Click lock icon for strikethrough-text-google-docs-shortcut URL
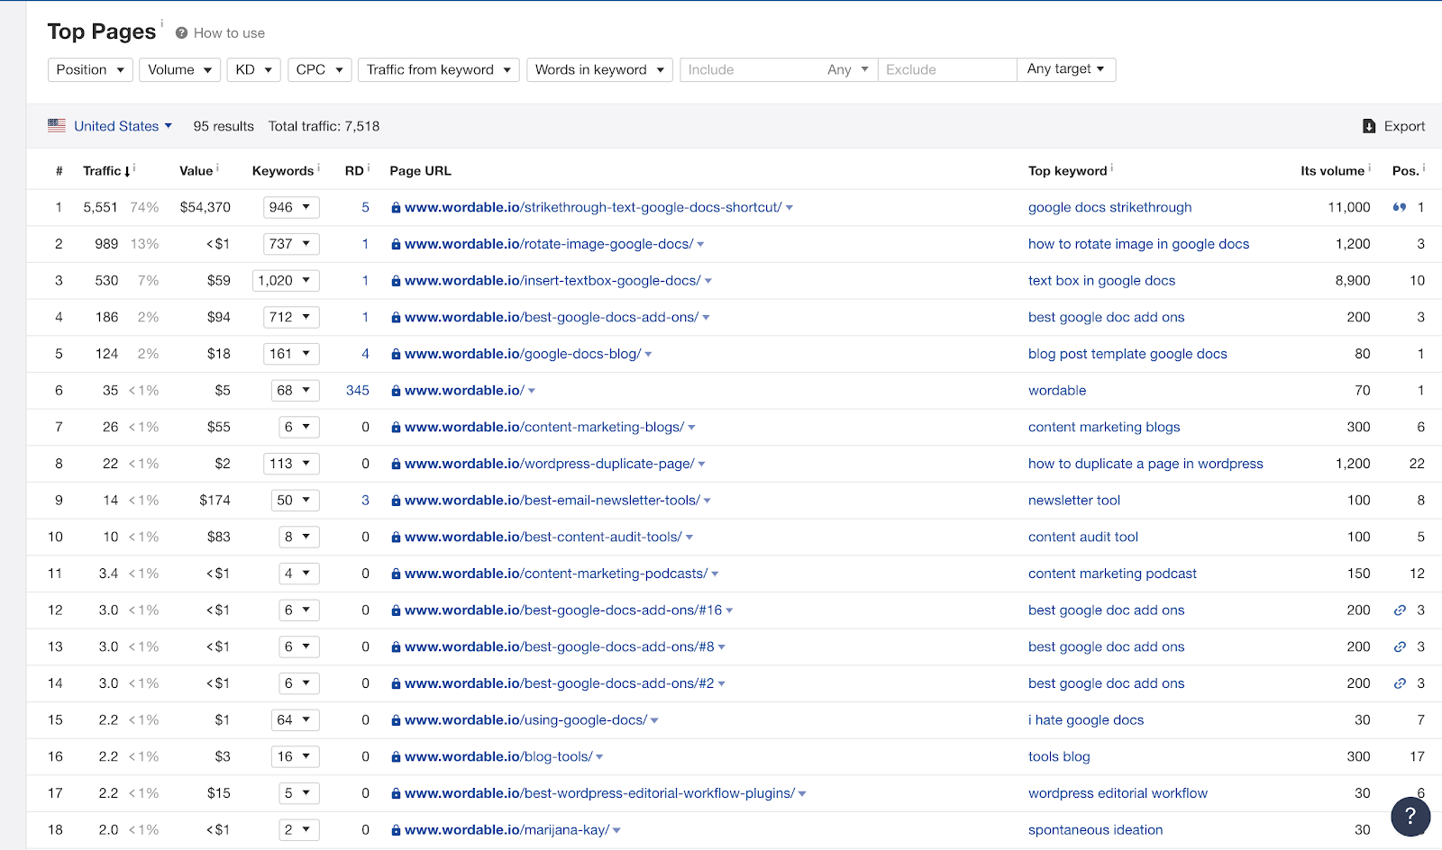The width and height of the screenshot is (1442, 850). [396, 208]
